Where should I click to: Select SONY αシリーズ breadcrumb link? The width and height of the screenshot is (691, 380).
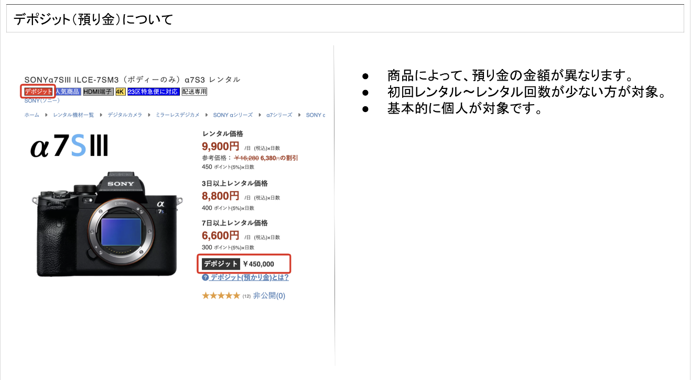(x=233, y=115)
